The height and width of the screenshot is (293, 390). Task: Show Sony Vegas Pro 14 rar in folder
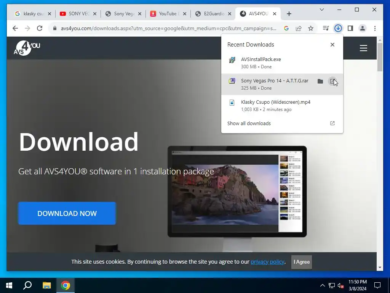(x=320, y=81)
